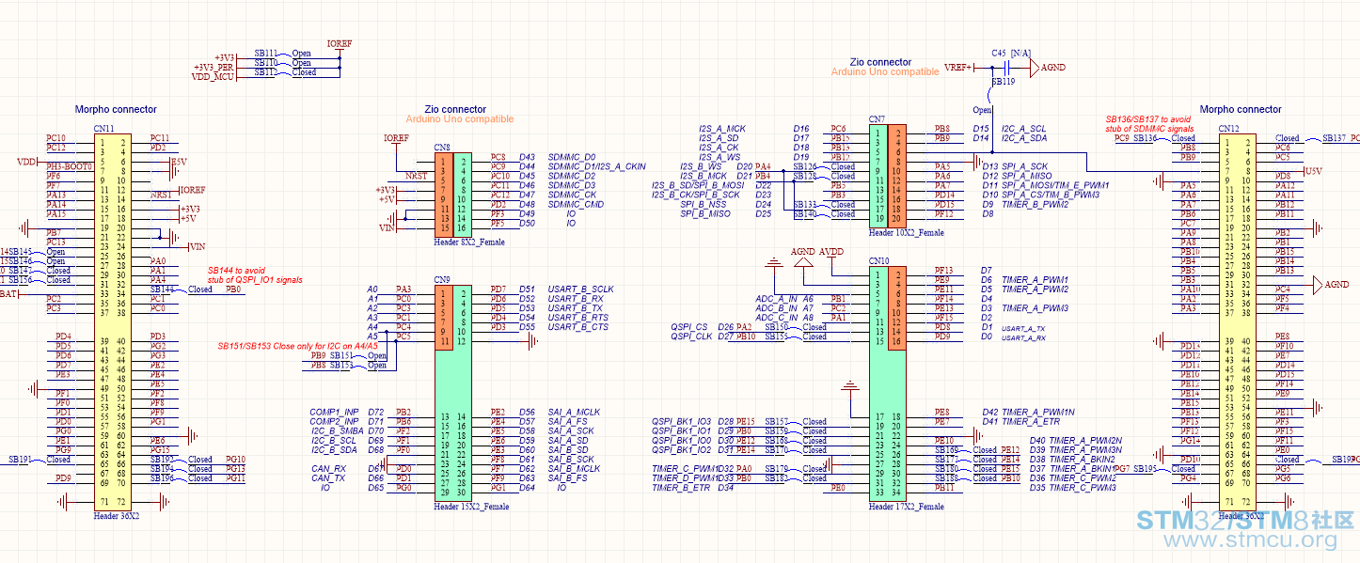The image size is (1360, 563).
Task: Select the QSPI_CS signal label
Action: tap(688, 327)
